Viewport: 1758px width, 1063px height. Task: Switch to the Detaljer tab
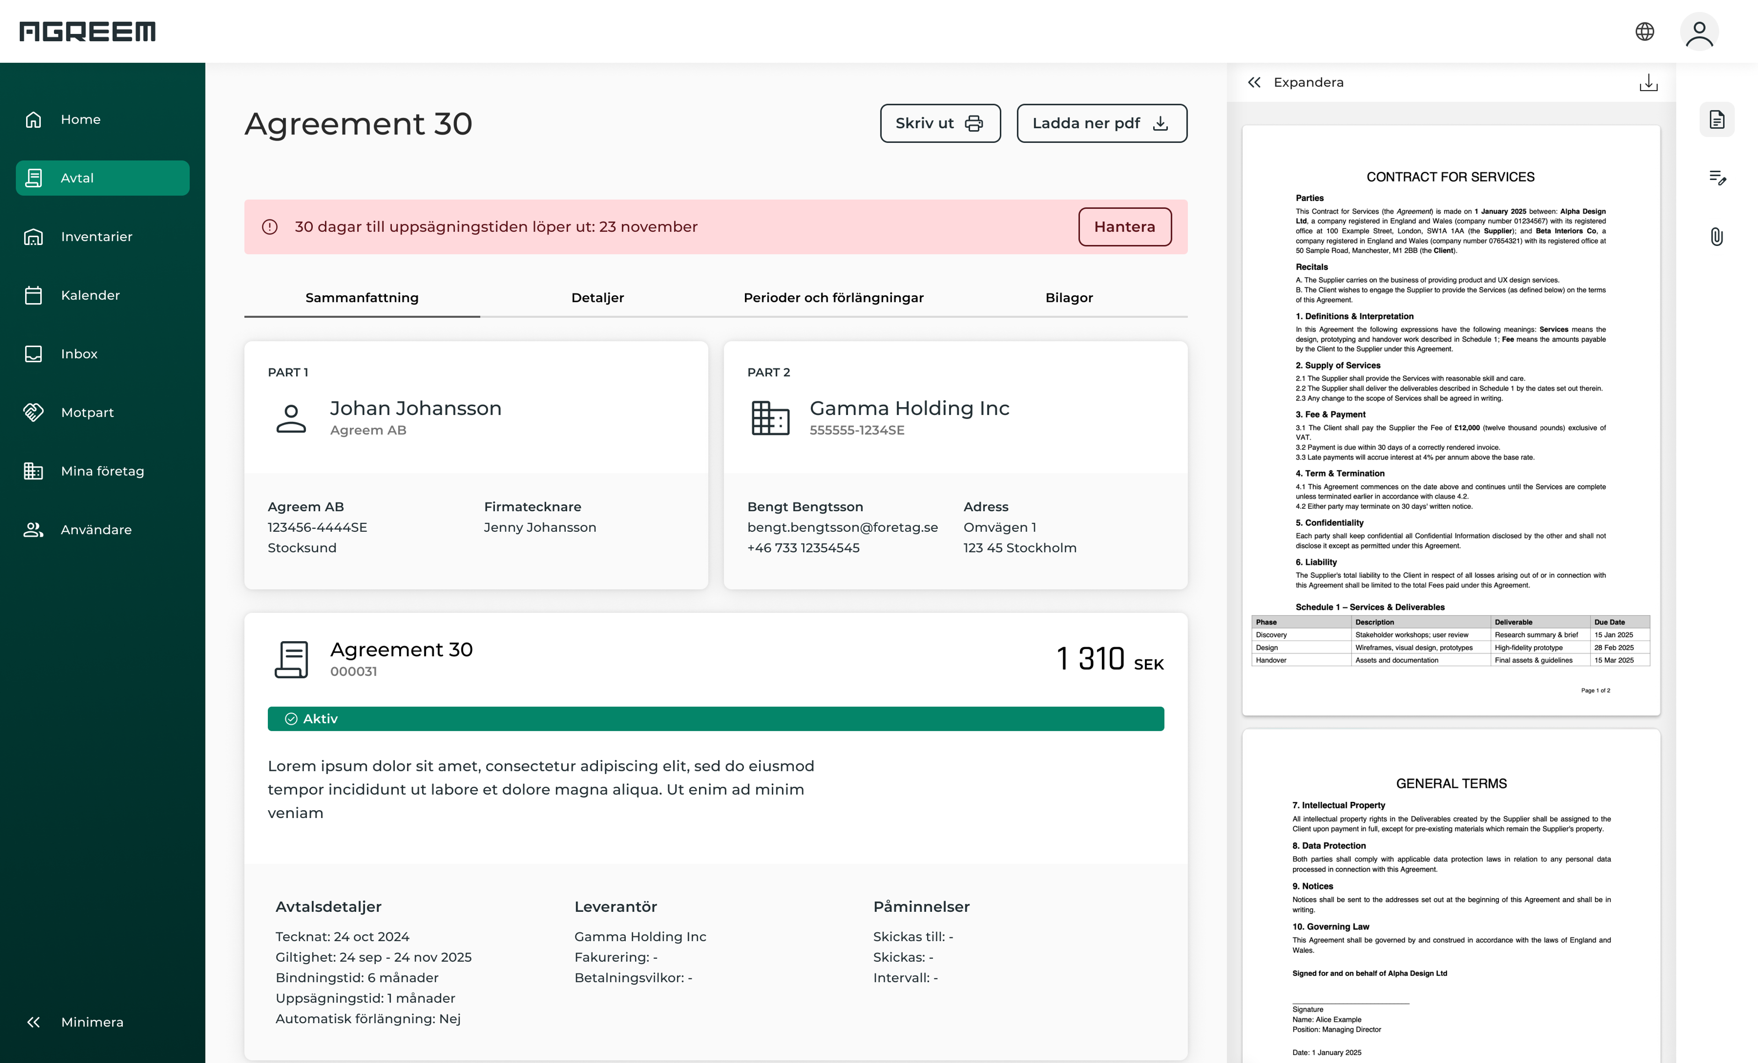pos(597,298)
